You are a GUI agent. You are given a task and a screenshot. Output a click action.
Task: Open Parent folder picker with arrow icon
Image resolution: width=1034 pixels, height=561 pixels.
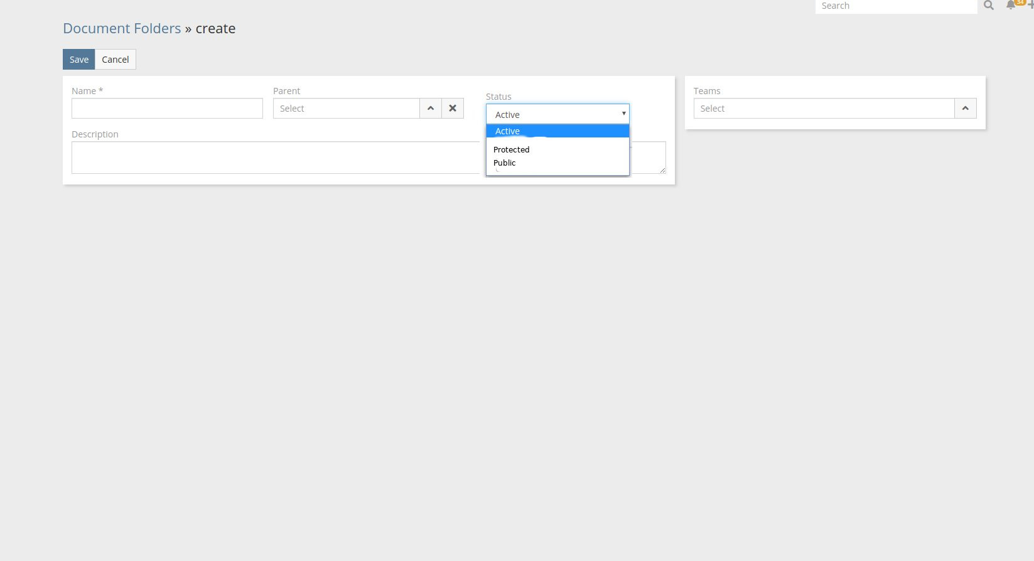click(x=431, y=109)
